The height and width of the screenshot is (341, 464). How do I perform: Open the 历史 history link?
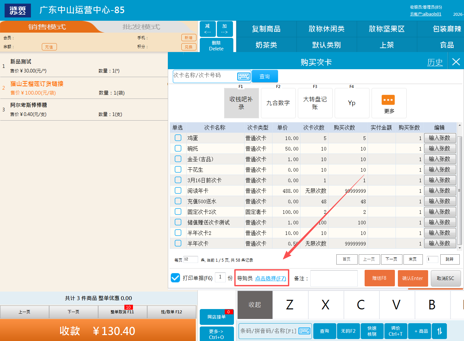click(435, 62)
